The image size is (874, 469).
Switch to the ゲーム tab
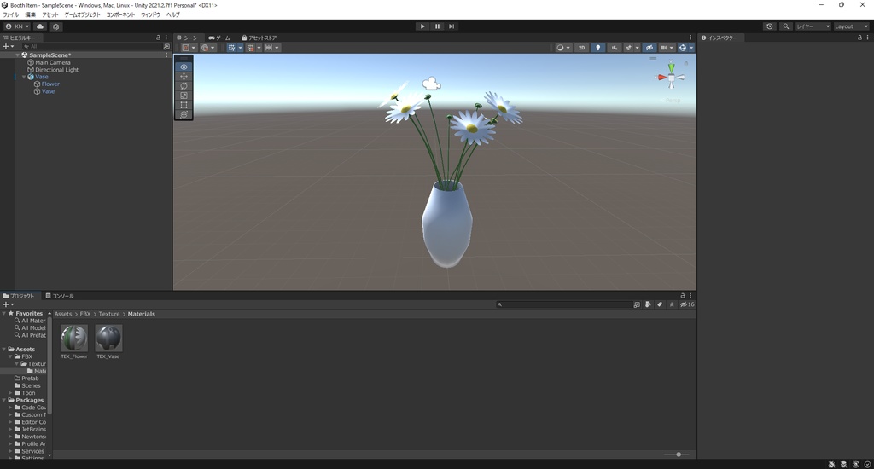click(219, 38)
